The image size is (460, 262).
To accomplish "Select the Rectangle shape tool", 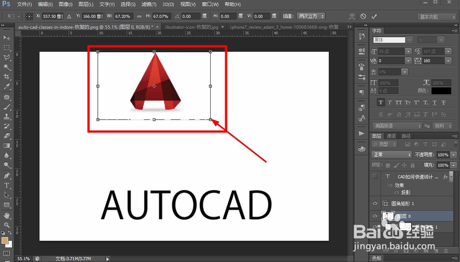I will 6,205.
